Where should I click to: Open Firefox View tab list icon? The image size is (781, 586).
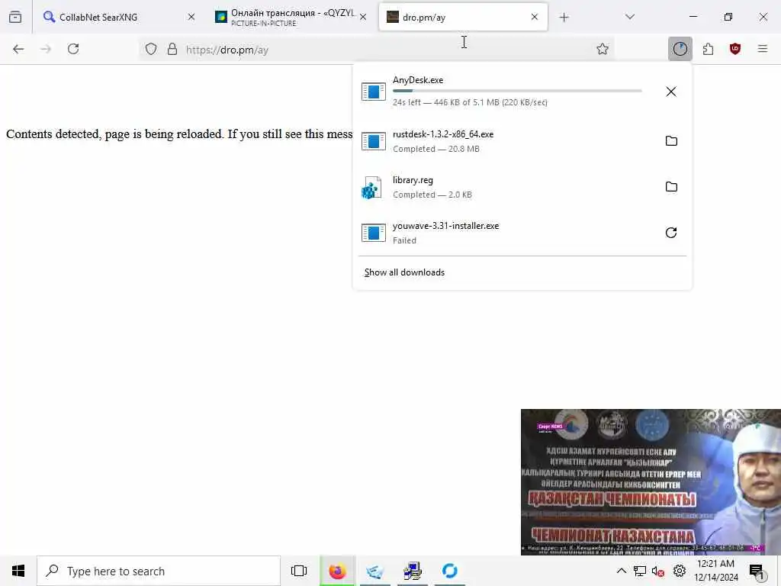[15, 18]
